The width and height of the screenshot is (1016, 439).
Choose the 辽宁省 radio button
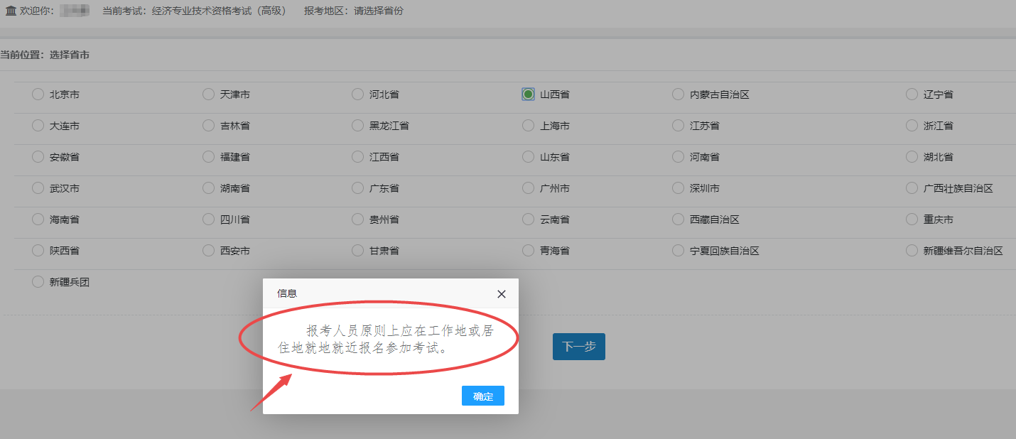click(912, 94)
